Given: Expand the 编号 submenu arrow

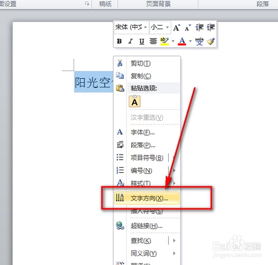Looking at the screenshot, I should (x=174, y=170).
